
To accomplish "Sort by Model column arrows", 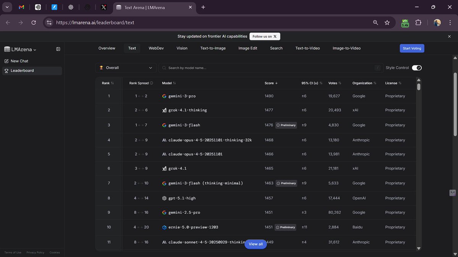I will pyautogui.click(x=174, y=83).
